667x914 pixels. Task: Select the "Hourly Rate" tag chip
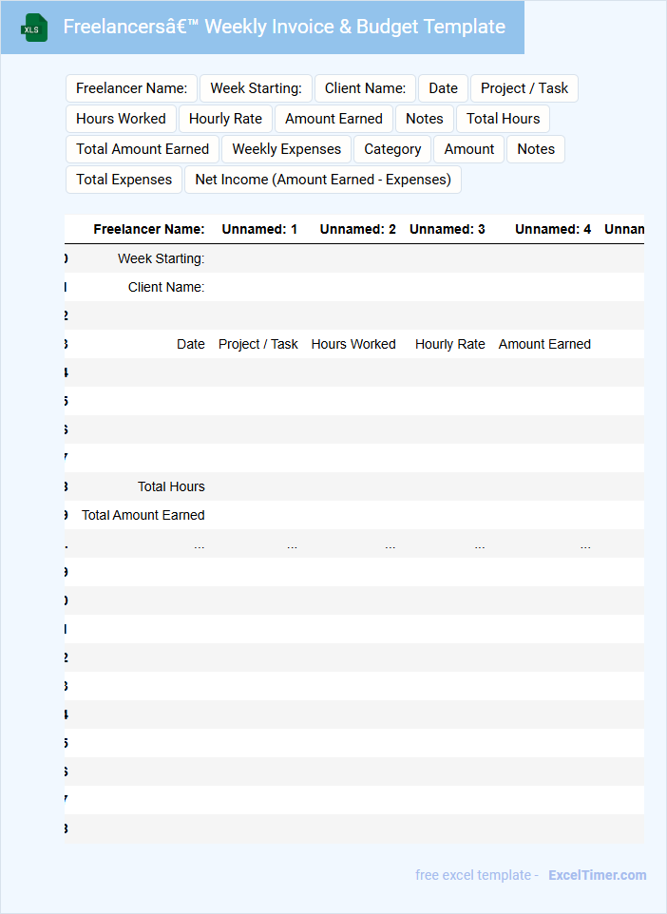[x=225, y=119]
